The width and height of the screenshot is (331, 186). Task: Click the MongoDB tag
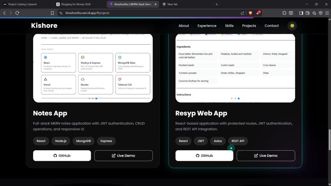pyautogui.click(x=83, y=141)
